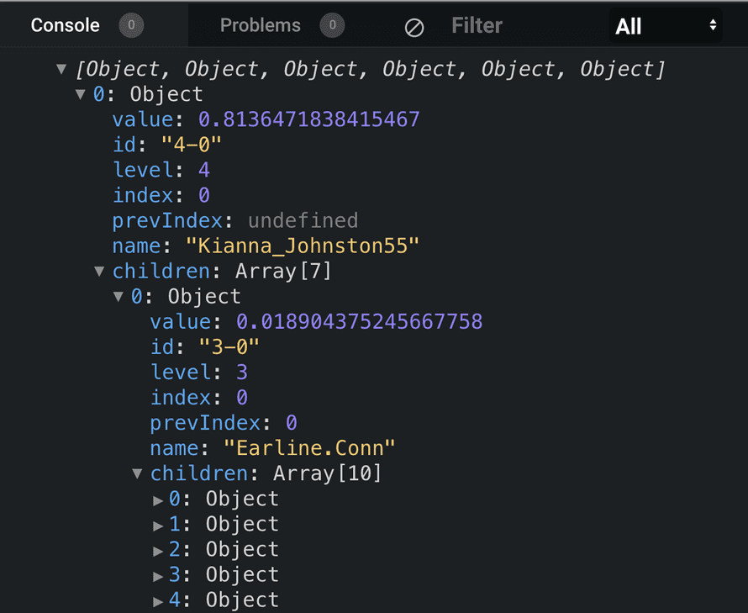This screenshot has width=748, height=613.
Task: Collapse the top-level 0: Object entry
Action: (81, 94)
